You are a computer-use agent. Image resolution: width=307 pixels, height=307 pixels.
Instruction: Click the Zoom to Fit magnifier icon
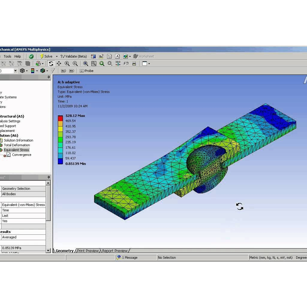click(x=86, y=64)
